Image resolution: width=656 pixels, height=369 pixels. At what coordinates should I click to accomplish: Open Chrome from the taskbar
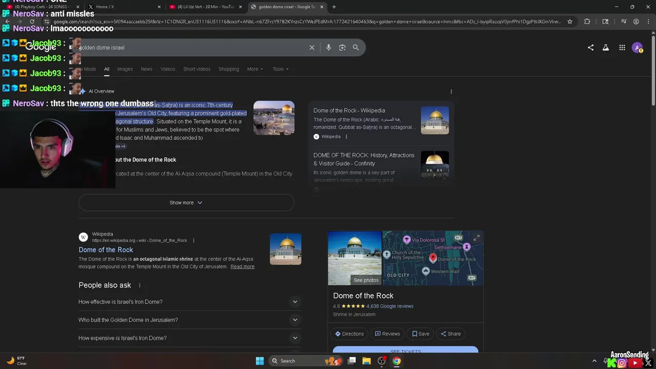(x=397, y=361)
